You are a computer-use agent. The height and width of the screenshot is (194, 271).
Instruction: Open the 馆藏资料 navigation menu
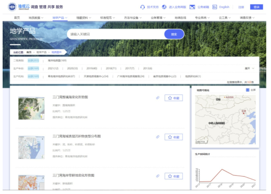pos(83,18)
